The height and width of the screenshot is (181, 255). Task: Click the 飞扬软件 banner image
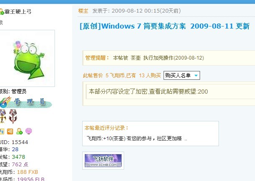coord(103,160)
